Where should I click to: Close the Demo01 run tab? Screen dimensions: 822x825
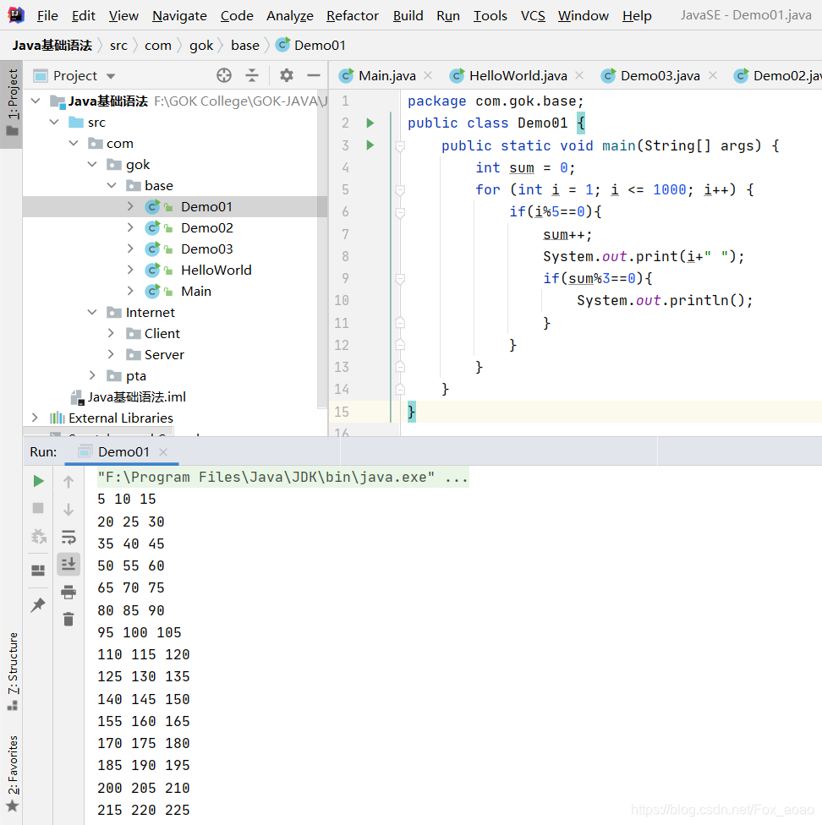pos(163,452)
